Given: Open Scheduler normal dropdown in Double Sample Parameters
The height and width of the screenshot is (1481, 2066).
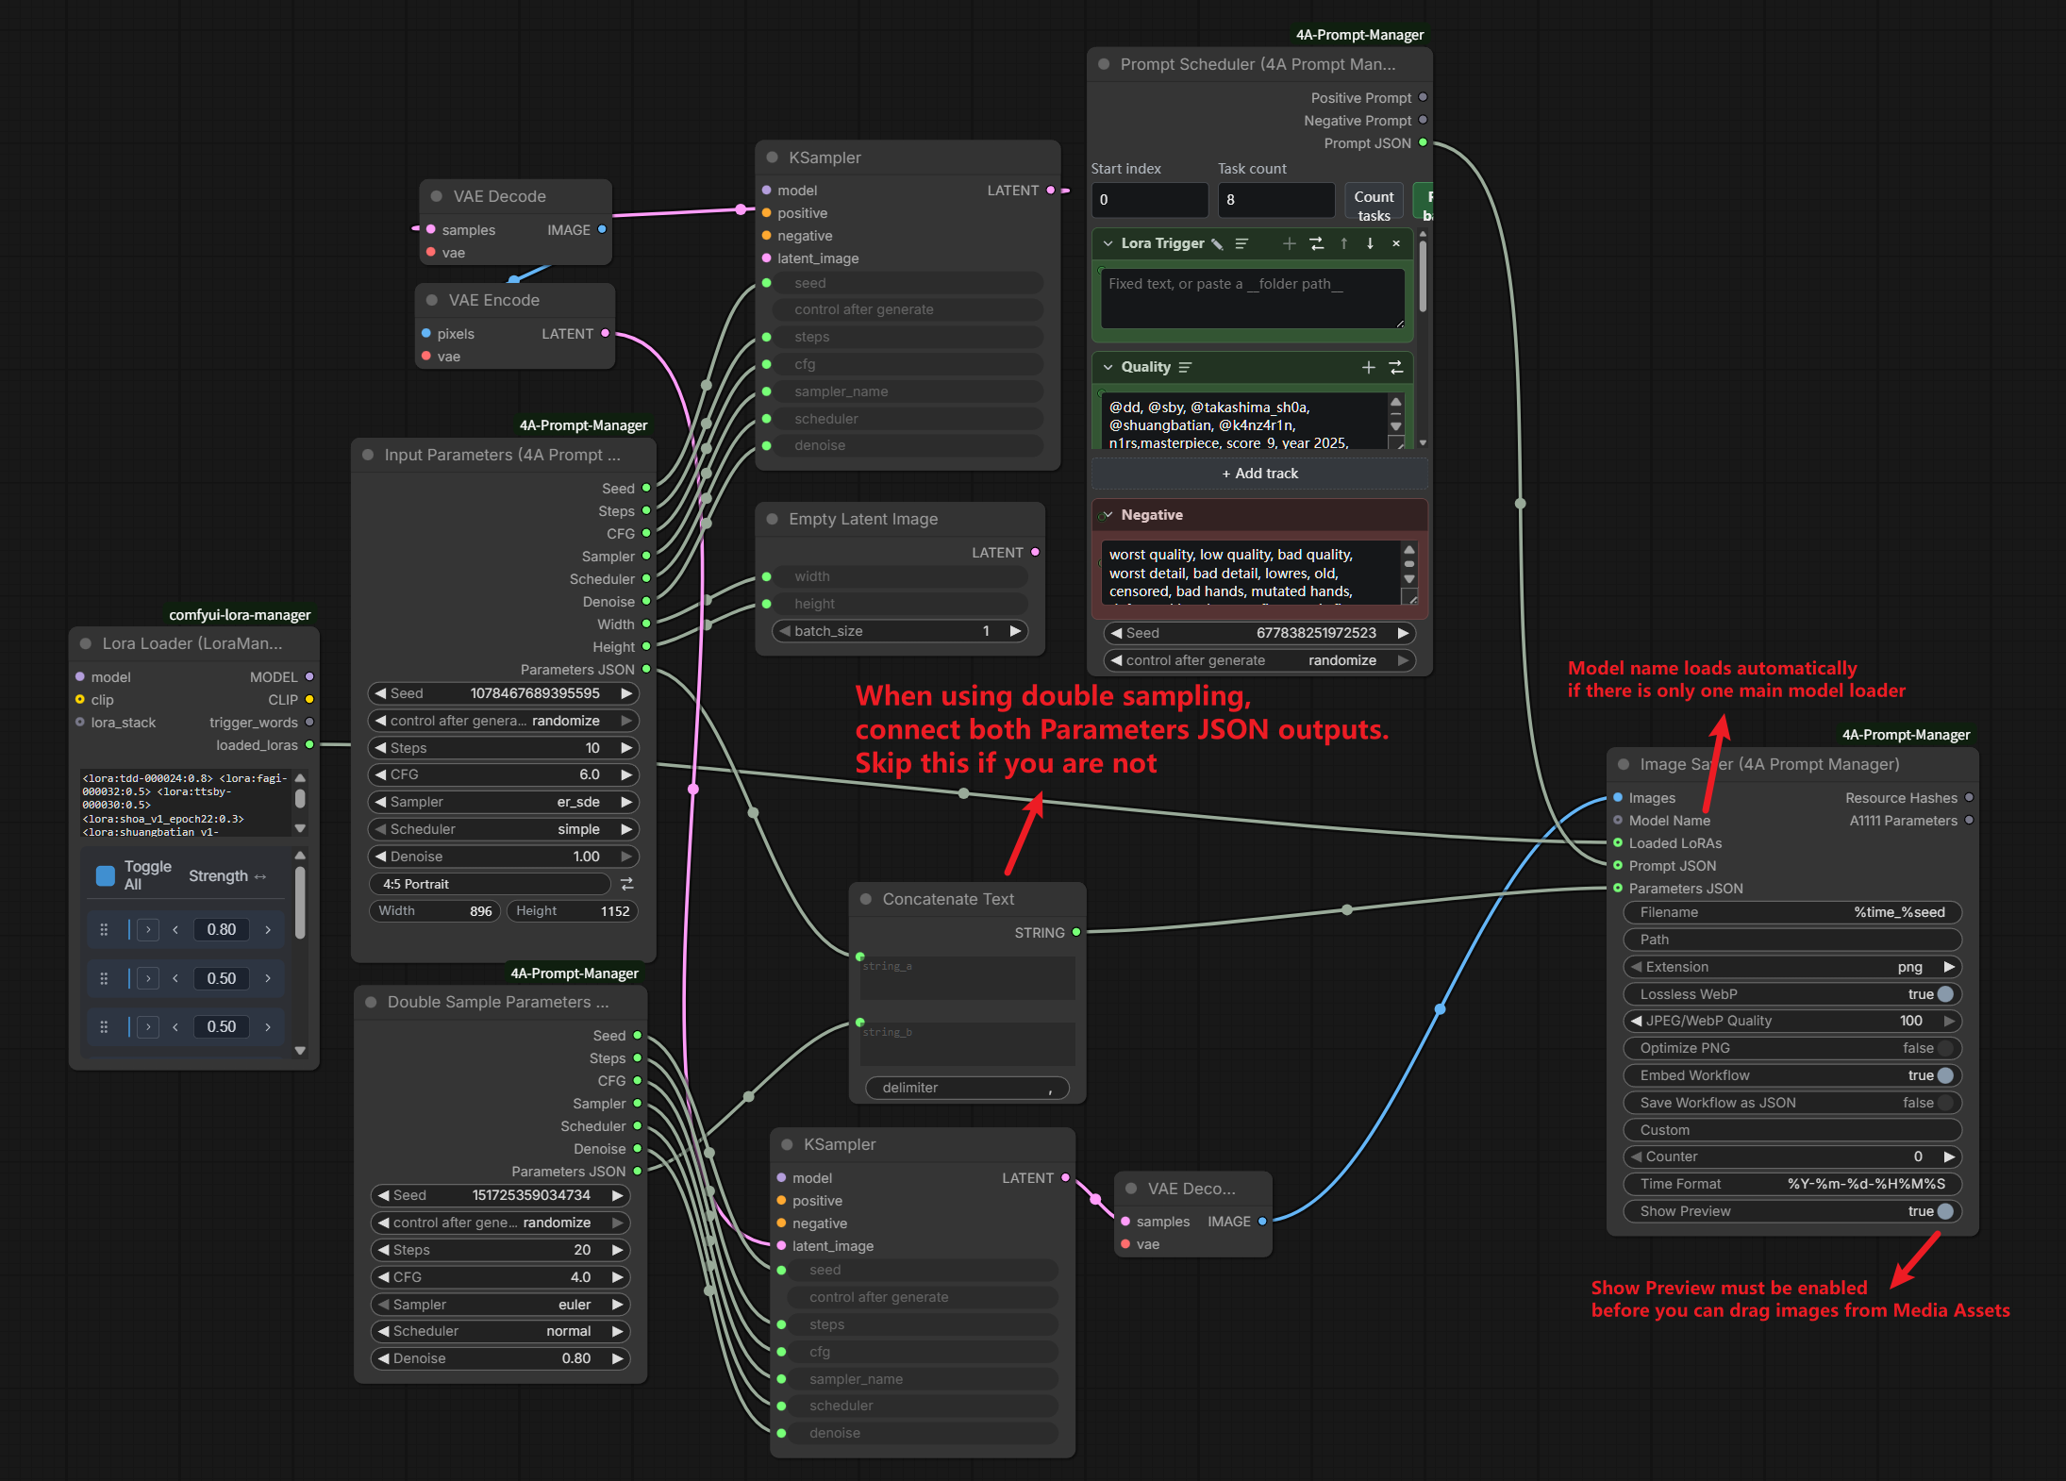Looking at the screenshot, I should 500,1331.
